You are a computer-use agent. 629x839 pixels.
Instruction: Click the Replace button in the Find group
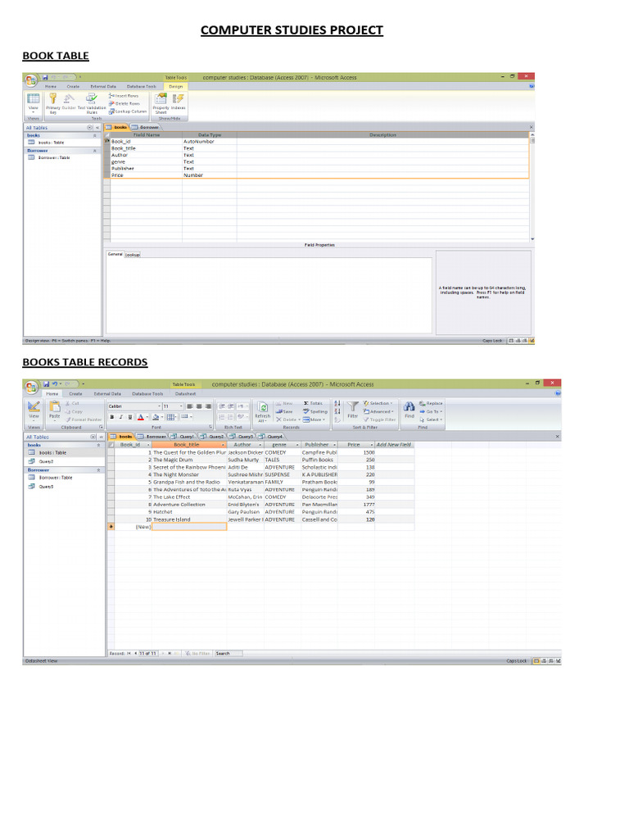[x=431, y=403]
